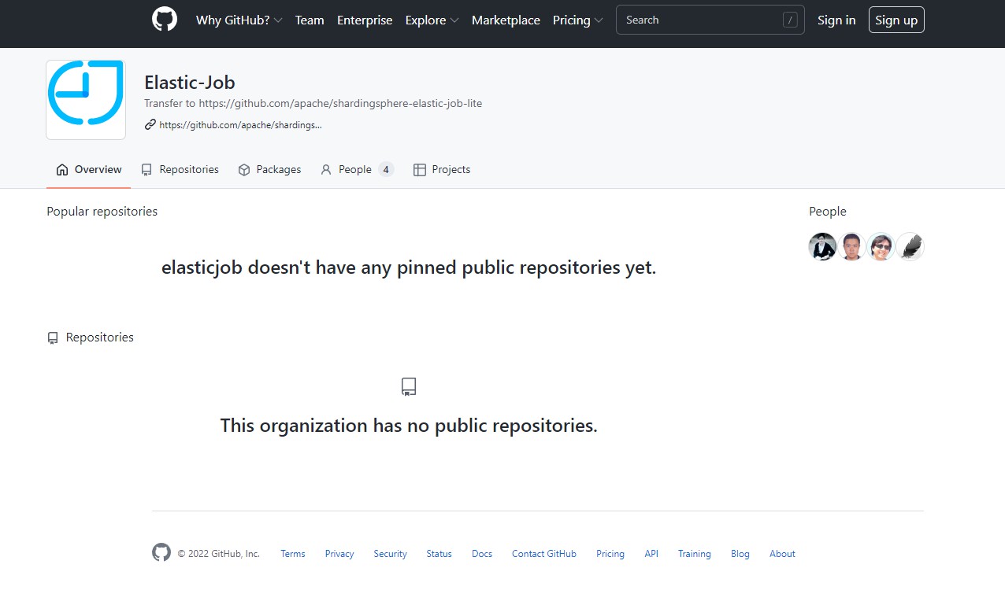Screen dimensions: 1005x616
Task: Expand the Why GitHub? dropdown menu
Action: point(239,20)
